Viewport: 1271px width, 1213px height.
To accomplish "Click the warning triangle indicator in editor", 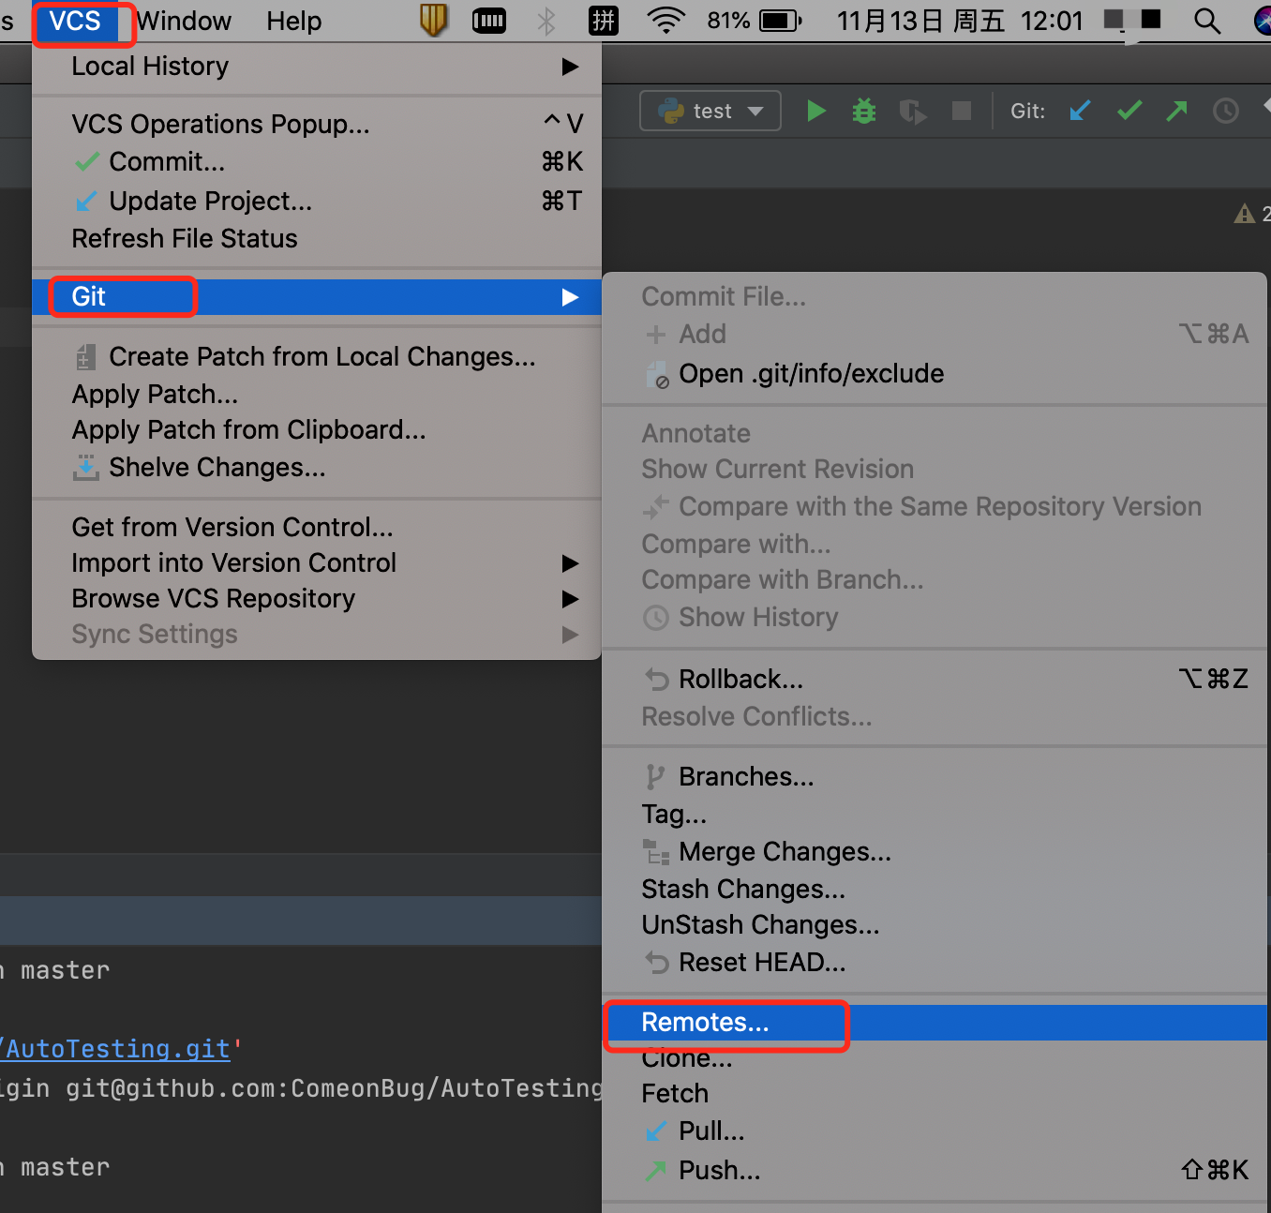I will pos(1244,214).
